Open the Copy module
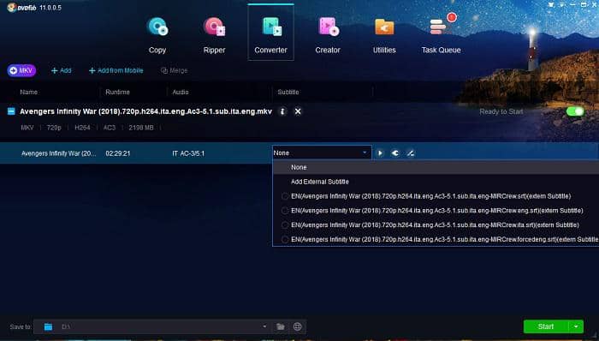The image size is (599, 341). click(157, 35)
